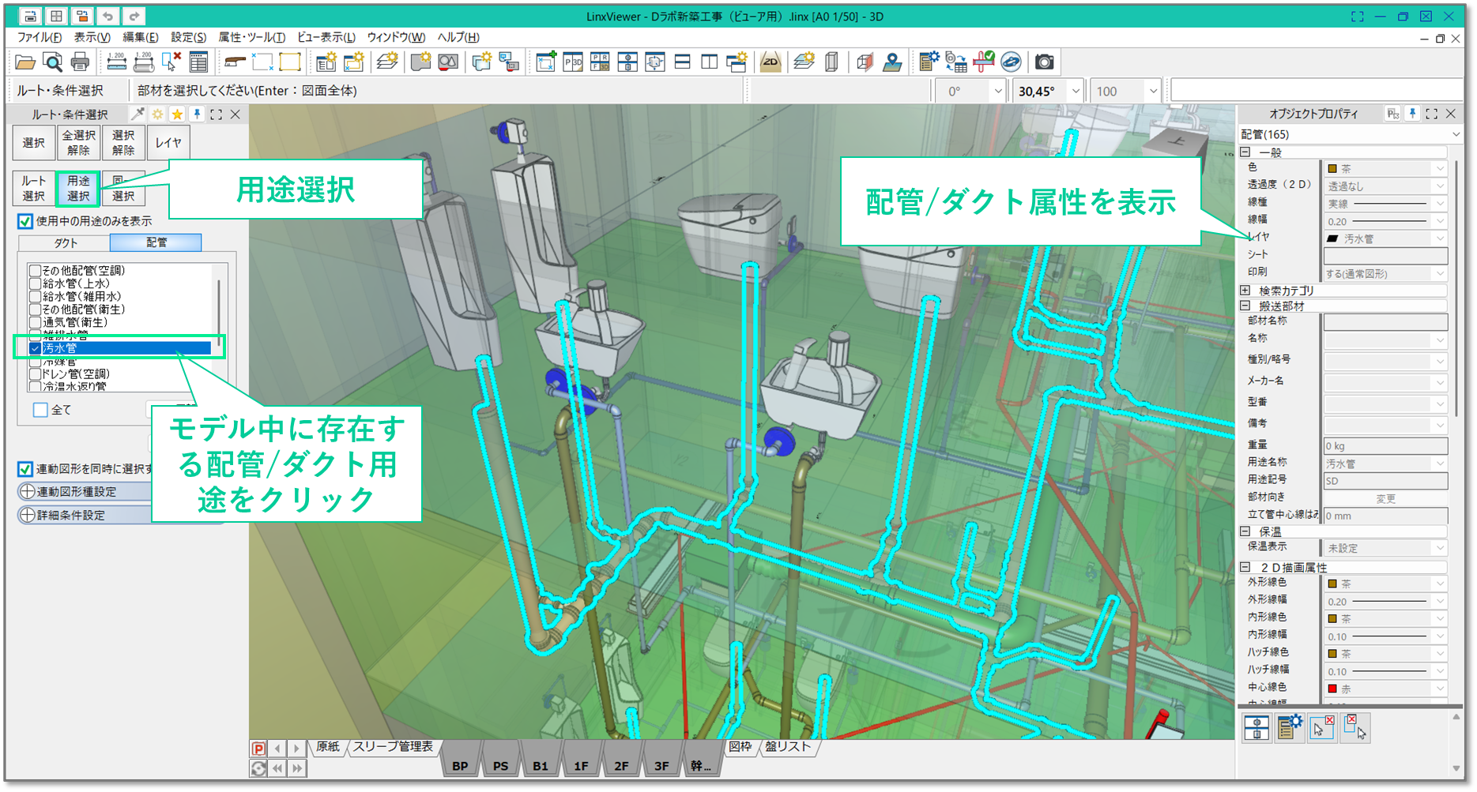The height and width of the screenshot is (792, 1477).
Task: Click the map pin location icon
Action: (892, 62)
